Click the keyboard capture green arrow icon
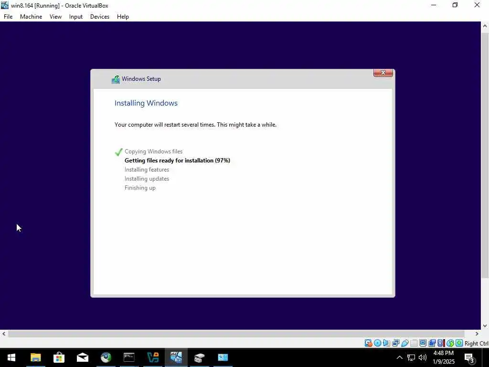The image size is (489, 367). 459,343
